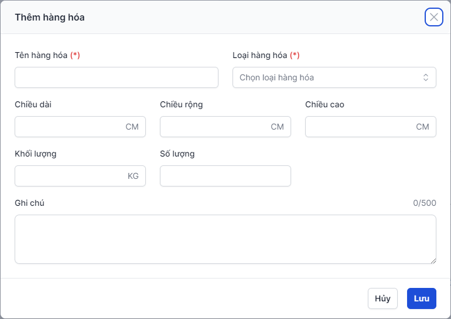The width and height of the screenshot is (451, 319).
Task: Click the Loại hàng hóa label
Action: click(260, 55)
